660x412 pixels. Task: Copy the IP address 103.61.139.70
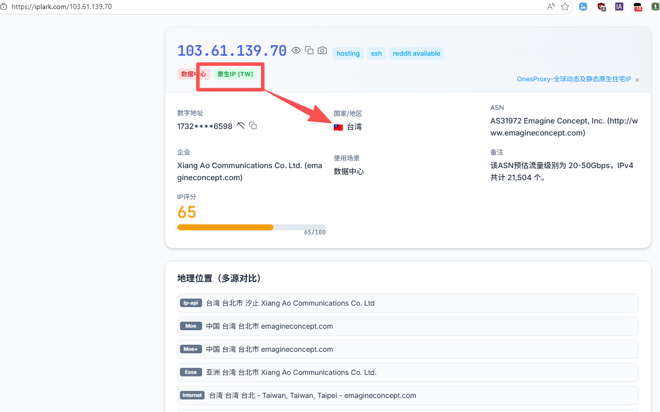[x=309, y=50]
